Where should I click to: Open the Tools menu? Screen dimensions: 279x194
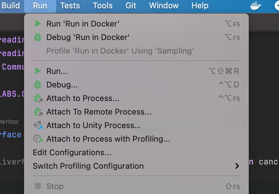click(x=103, y=6)
